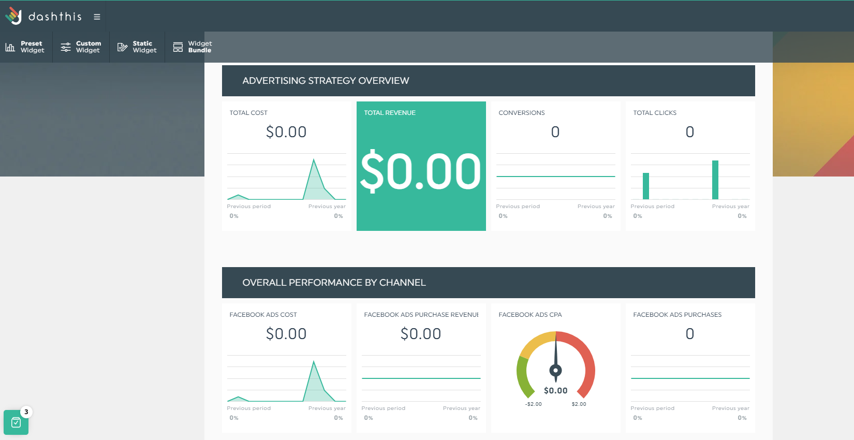Open the hamburger menu

(97, 17)
